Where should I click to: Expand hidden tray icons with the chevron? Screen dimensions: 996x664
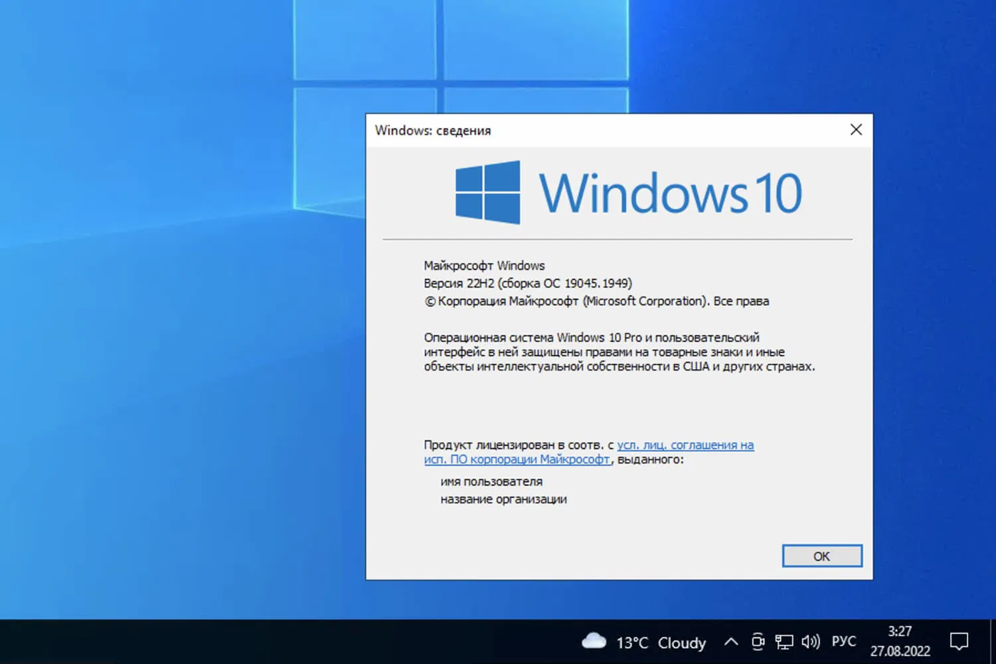(730, 641)
